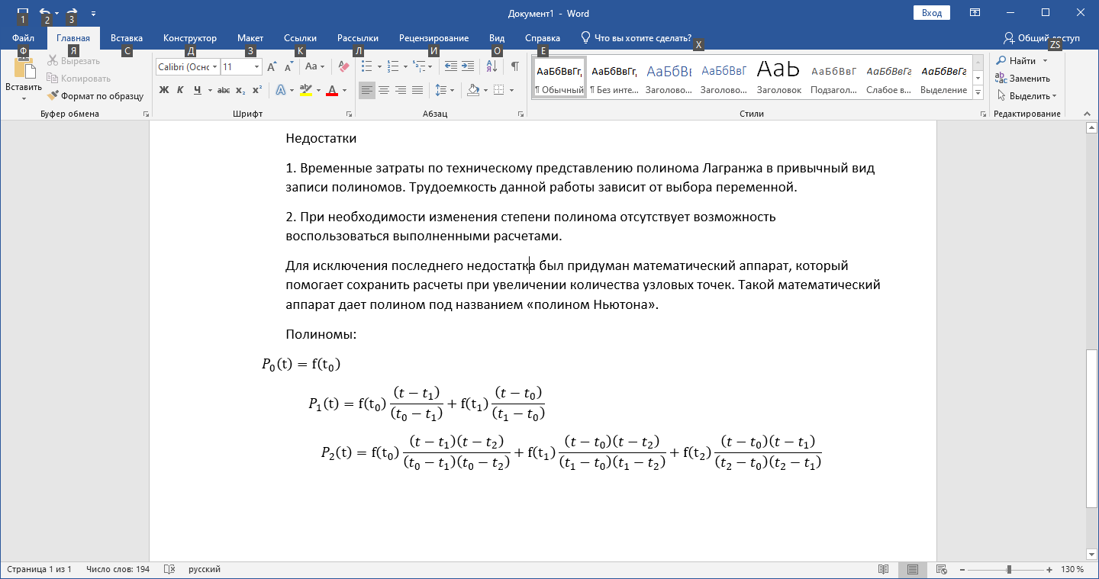Open numbered list dropdown arrow
Image resolution: width=1099 pixels, height=579 pixels.
(x=405, y=67)
